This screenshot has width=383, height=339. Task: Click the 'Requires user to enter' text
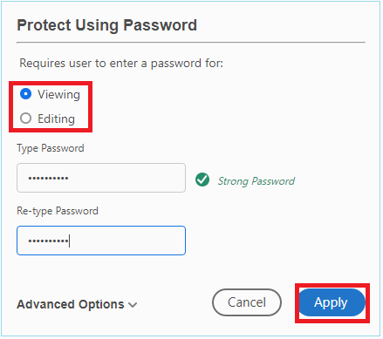[79, 63]
